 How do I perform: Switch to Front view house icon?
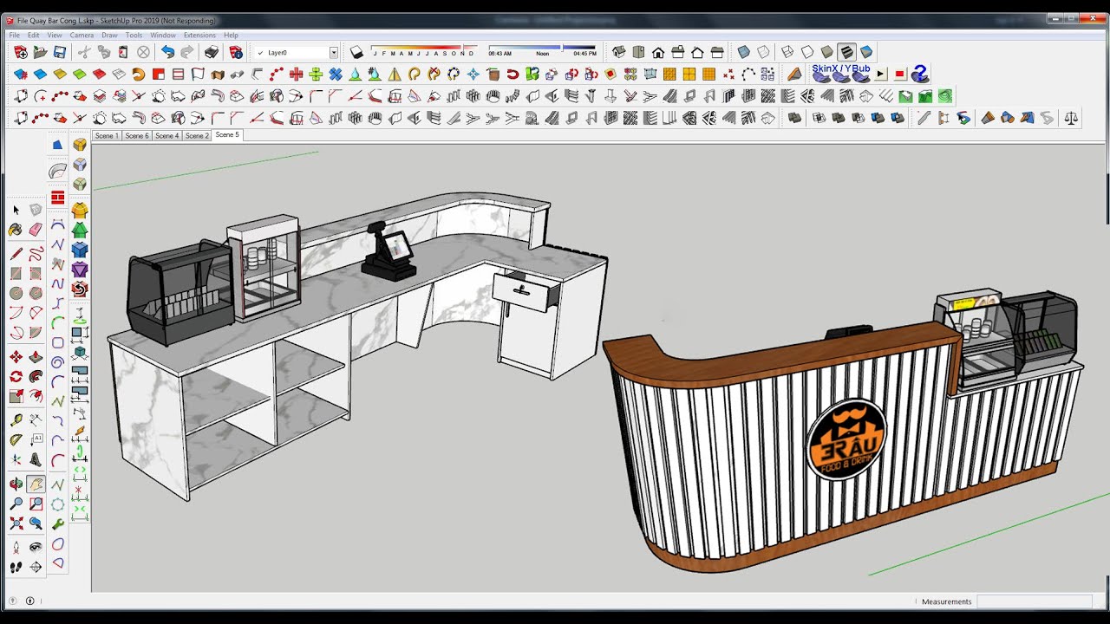(x=658, y=53)
